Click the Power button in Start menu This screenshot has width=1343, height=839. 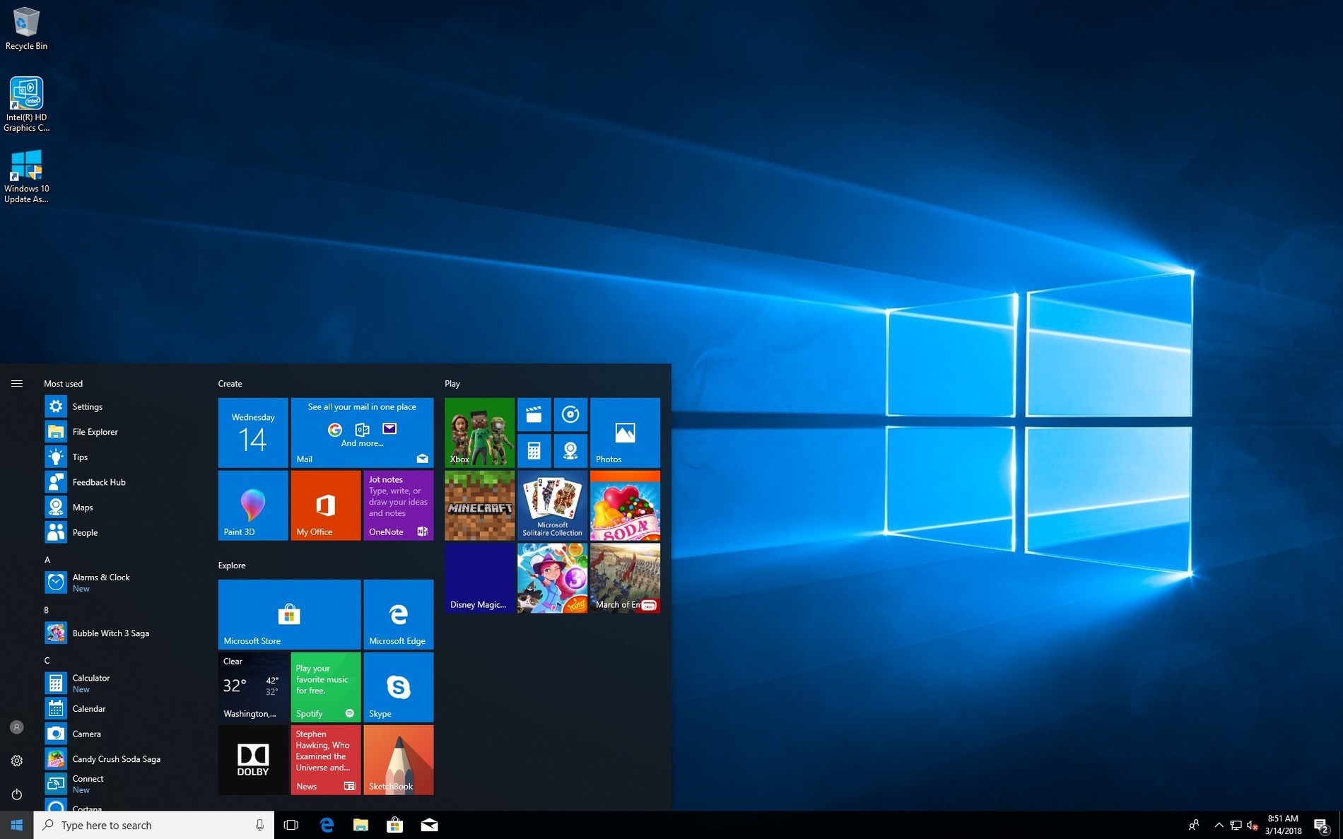click(x=17, y=794)
